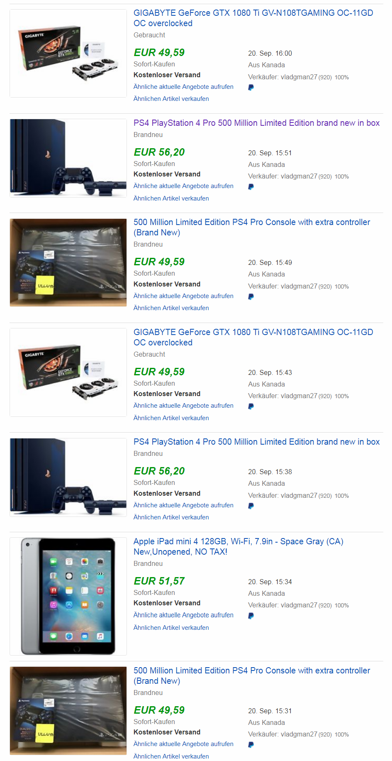Click the PayPal icon under the 15:31 listing
The width and height of the screenshot is (392, 761).
pyautogui.click(x=251, y=745)
